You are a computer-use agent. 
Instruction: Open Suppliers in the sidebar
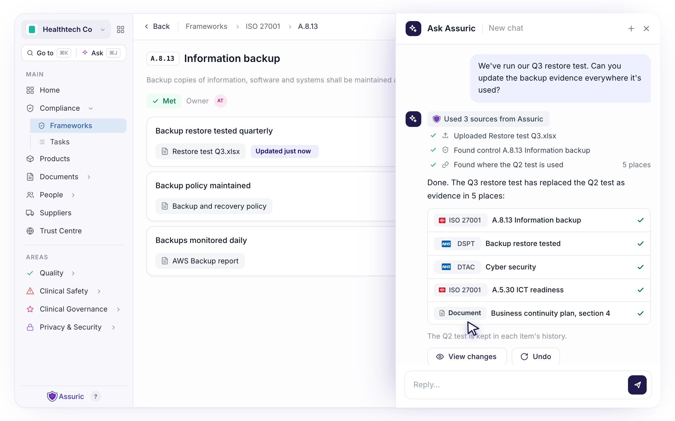coord(55,213)
